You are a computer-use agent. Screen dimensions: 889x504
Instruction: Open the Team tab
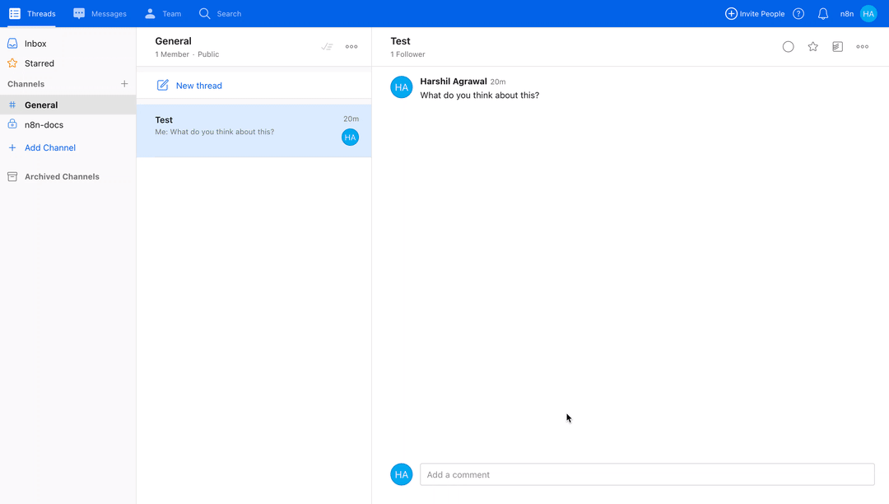click(162, 14)
